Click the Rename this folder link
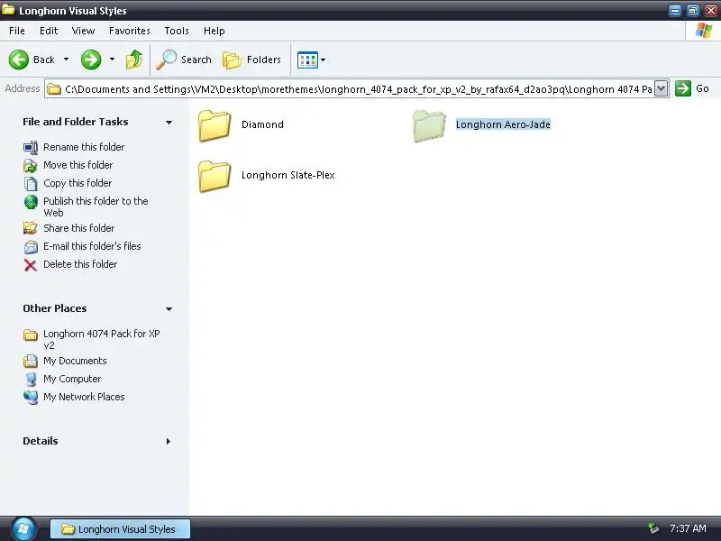721x541 pixels. tap(84, 147)
